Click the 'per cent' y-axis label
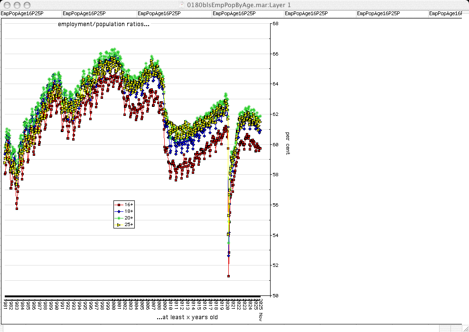469x332 pixels. tap(288, 143)
